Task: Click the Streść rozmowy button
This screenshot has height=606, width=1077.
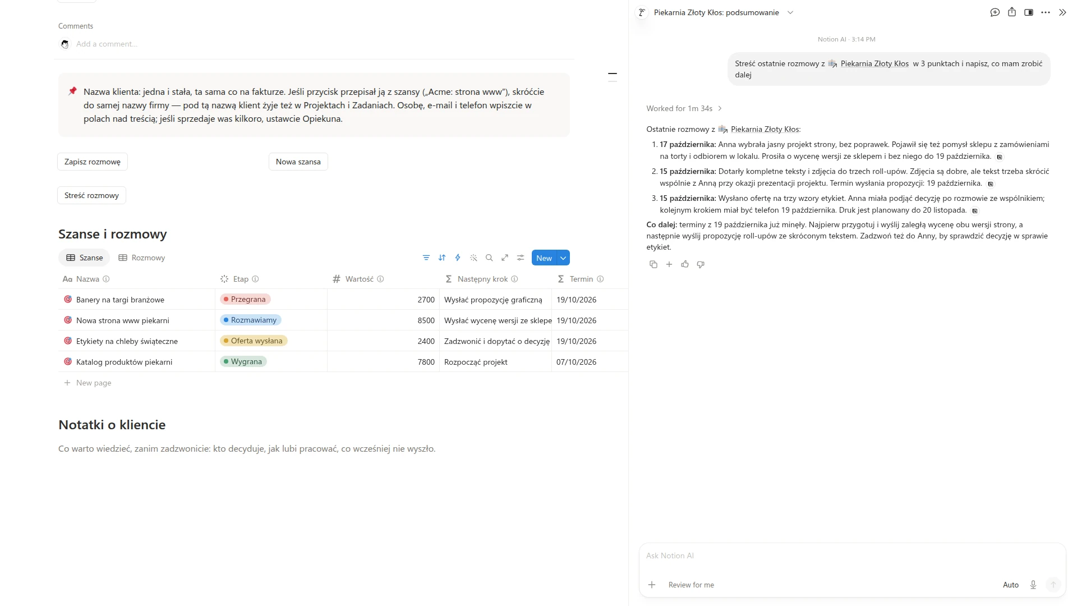Action: coord(91,195)
